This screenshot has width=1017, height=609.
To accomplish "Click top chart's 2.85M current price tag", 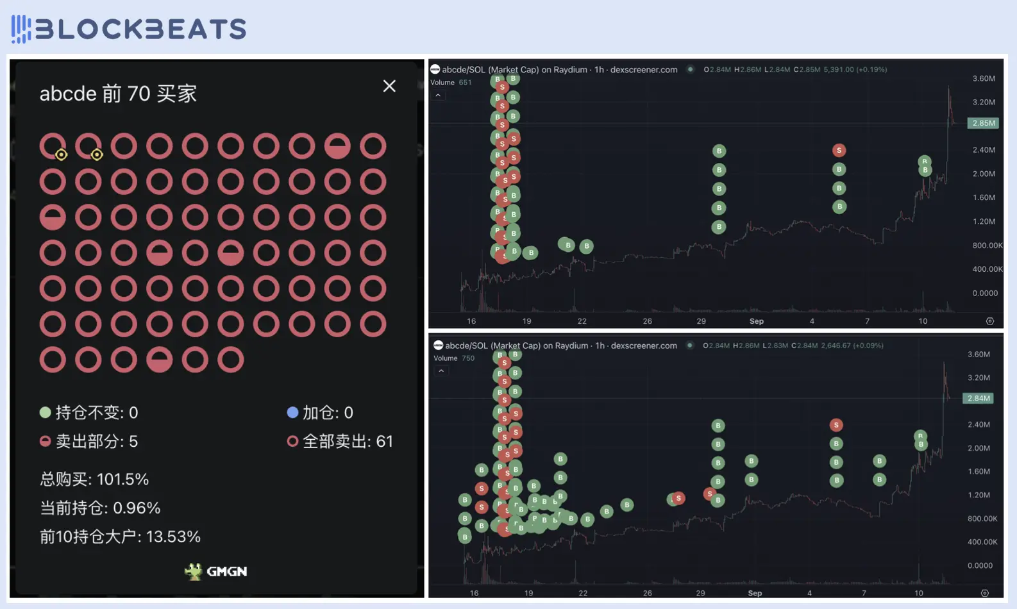I will point(983,123).
